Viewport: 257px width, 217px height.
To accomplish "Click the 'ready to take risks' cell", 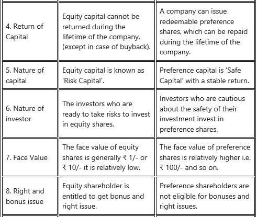I will (107, 113).
